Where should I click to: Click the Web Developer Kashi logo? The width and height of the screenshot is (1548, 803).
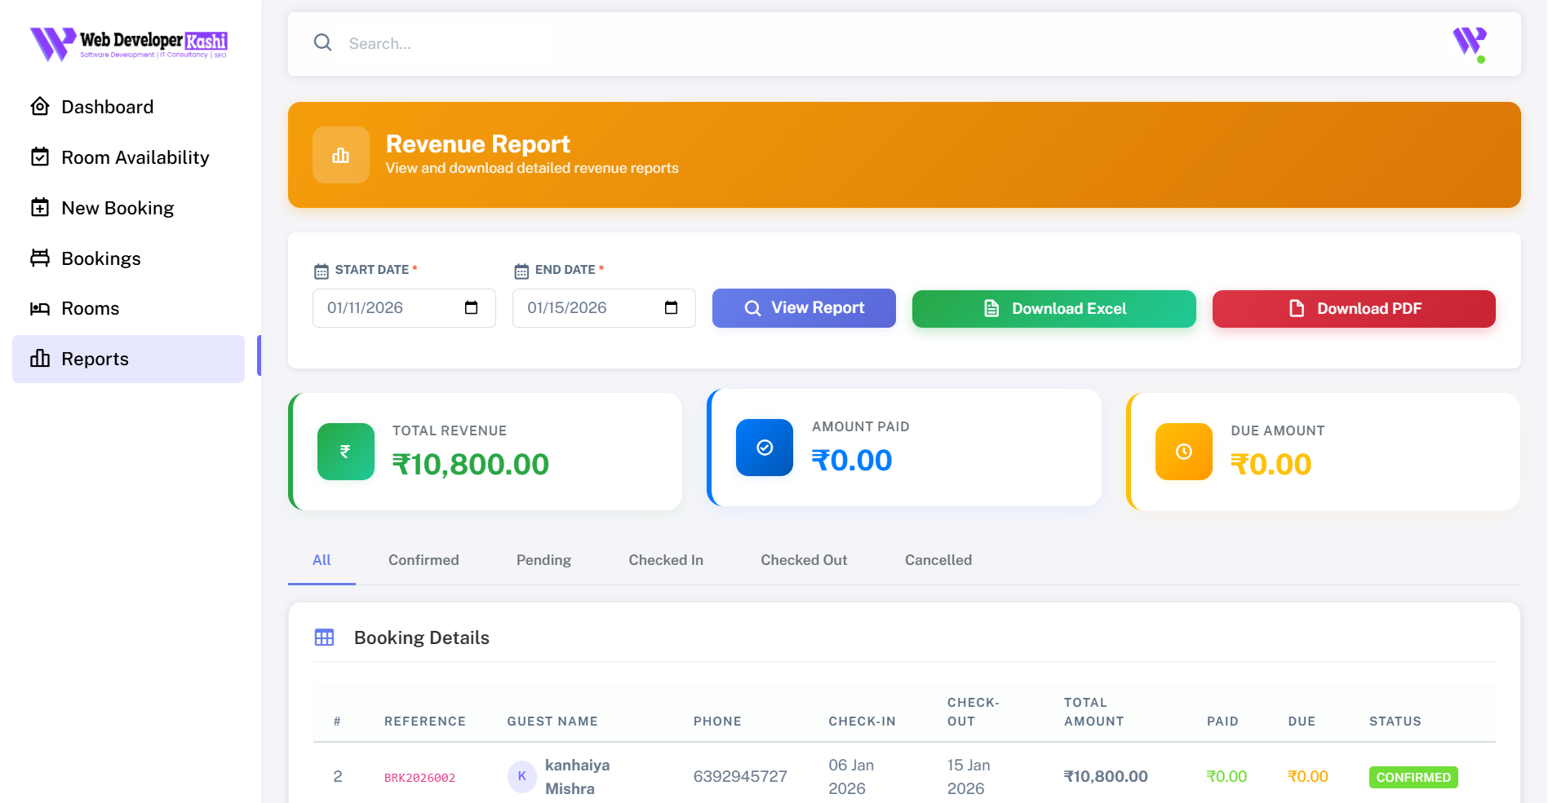129,43
